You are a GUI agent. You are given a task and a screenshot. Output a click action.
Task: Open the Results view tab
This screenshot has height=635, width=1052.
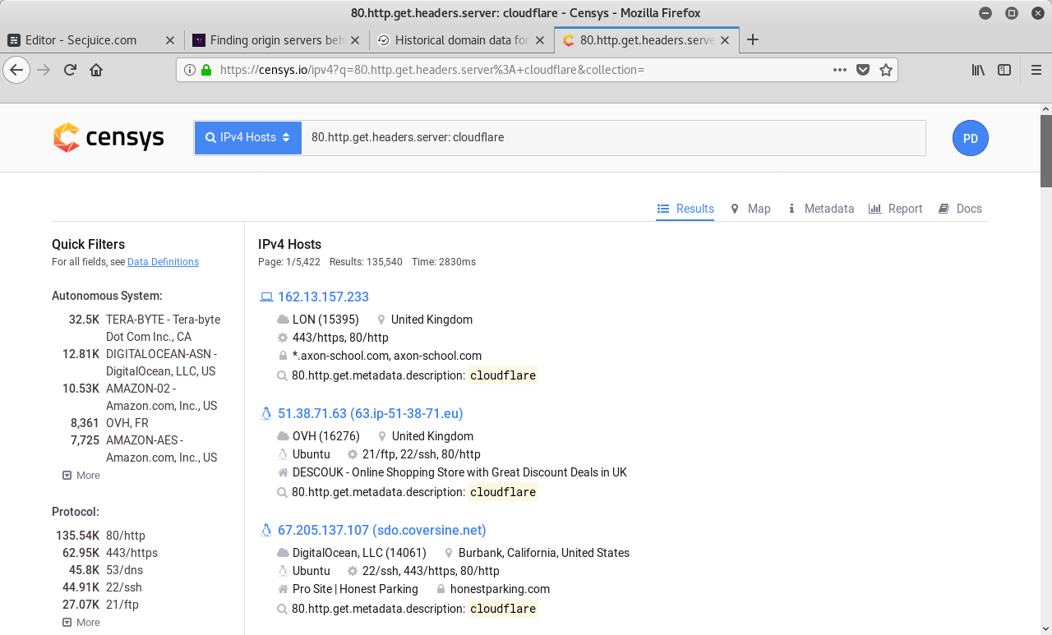685,209
